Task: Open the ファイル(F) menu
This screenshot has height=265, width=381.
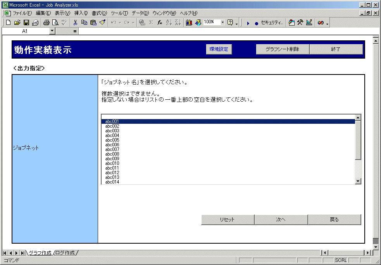Action: click(x=22, y=13)
